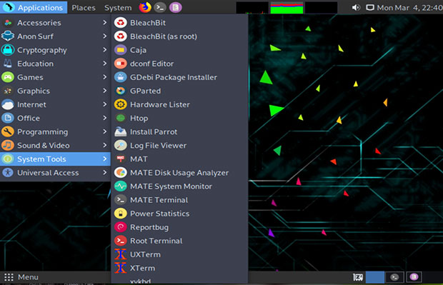Viewport: 443px width, 285px height.
Task: Click the MATE Disk Usage Analyzer icon
Action: pos(120,173)
